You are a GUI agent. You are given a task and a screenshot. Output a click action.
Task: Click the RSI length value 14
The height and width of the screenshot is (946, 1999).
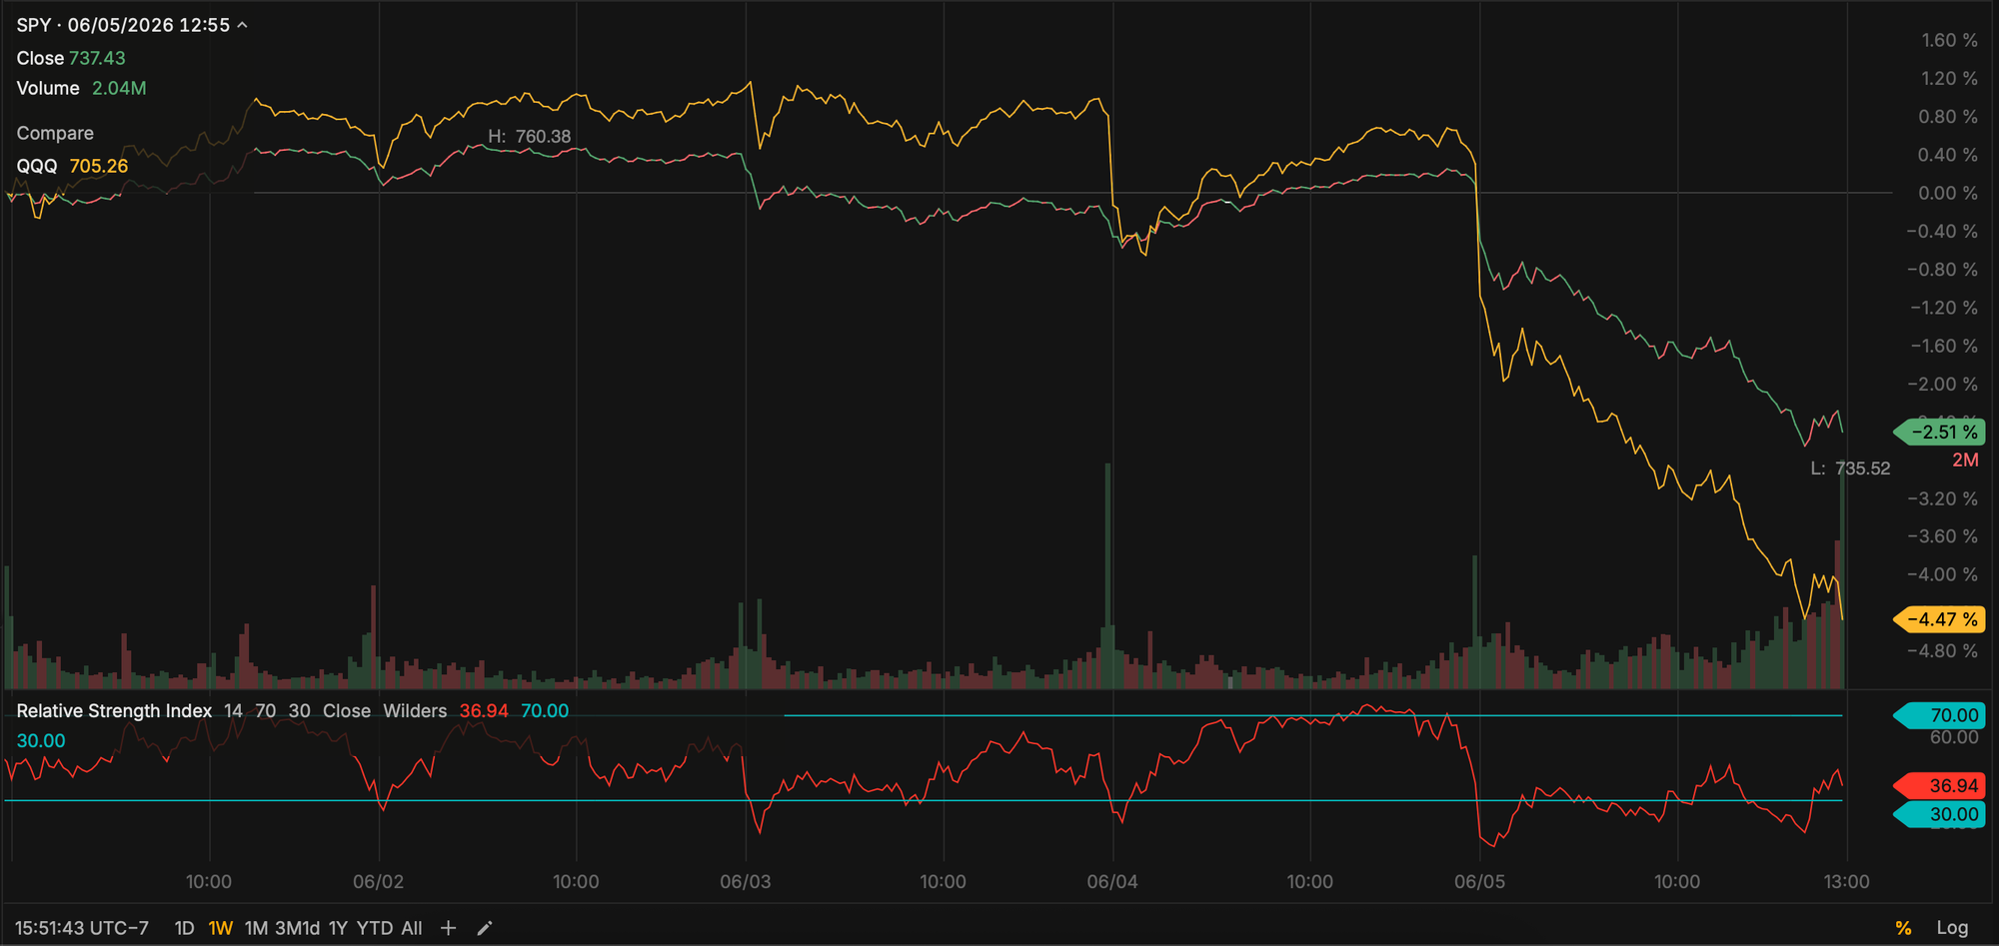(233, 710)
